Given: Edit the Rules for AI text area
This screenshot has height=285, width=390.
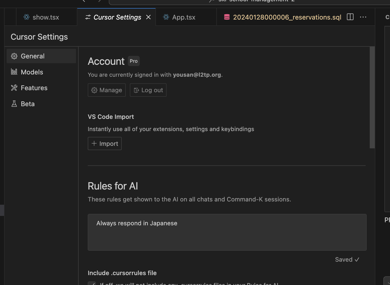Looking at the screenshot, I should [227, 232].
